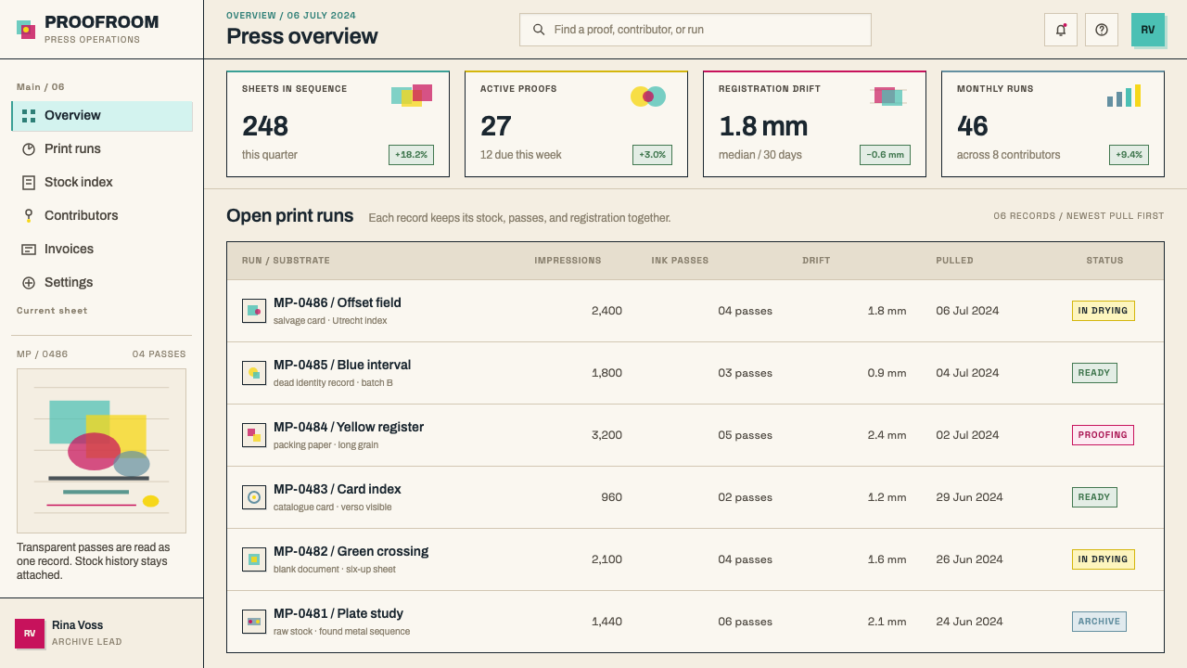Open the MP / 0486 sheet preview thumbnail
Screen dimensions: 1187x668
101,451
